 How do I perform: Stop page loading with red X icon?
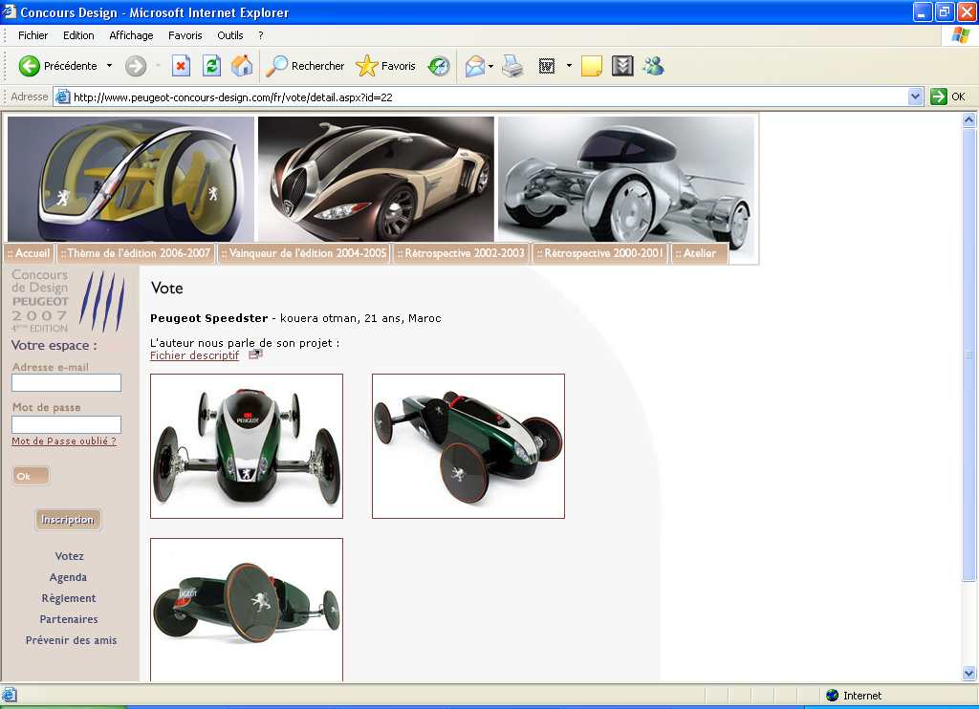point(181,66)
